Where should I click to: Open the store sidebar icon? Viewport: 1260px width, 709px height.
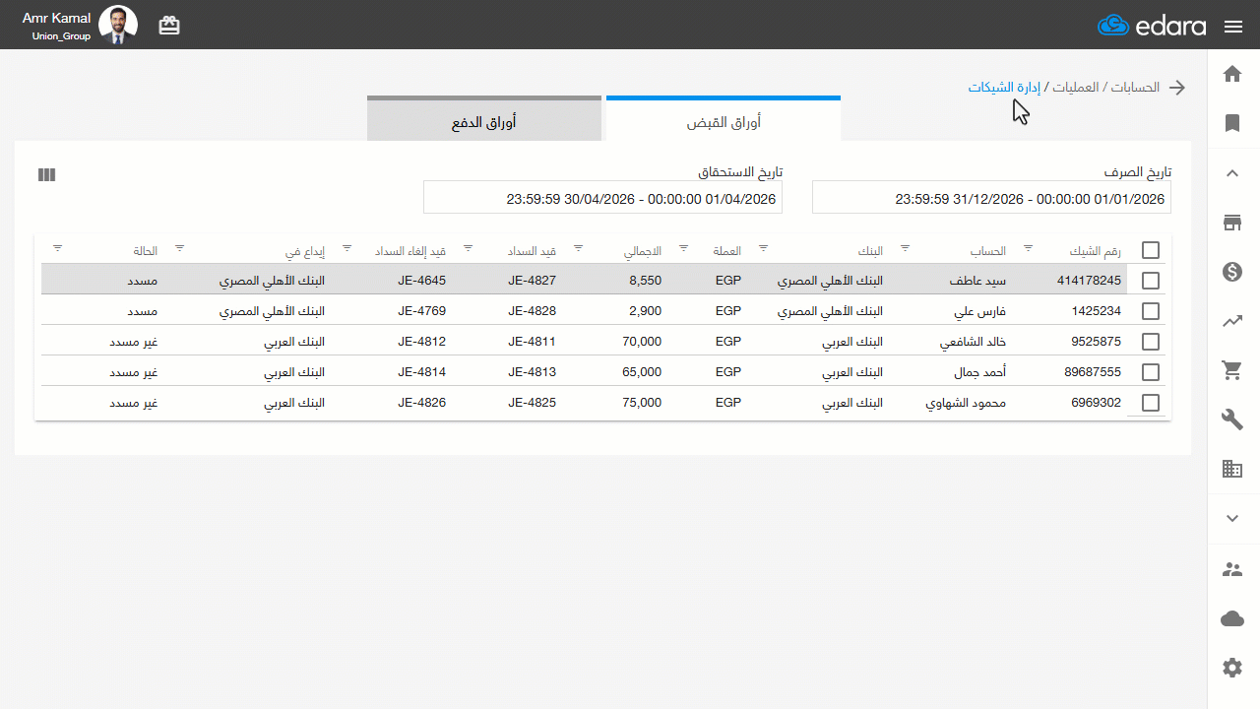click(x=1231, y=223)
